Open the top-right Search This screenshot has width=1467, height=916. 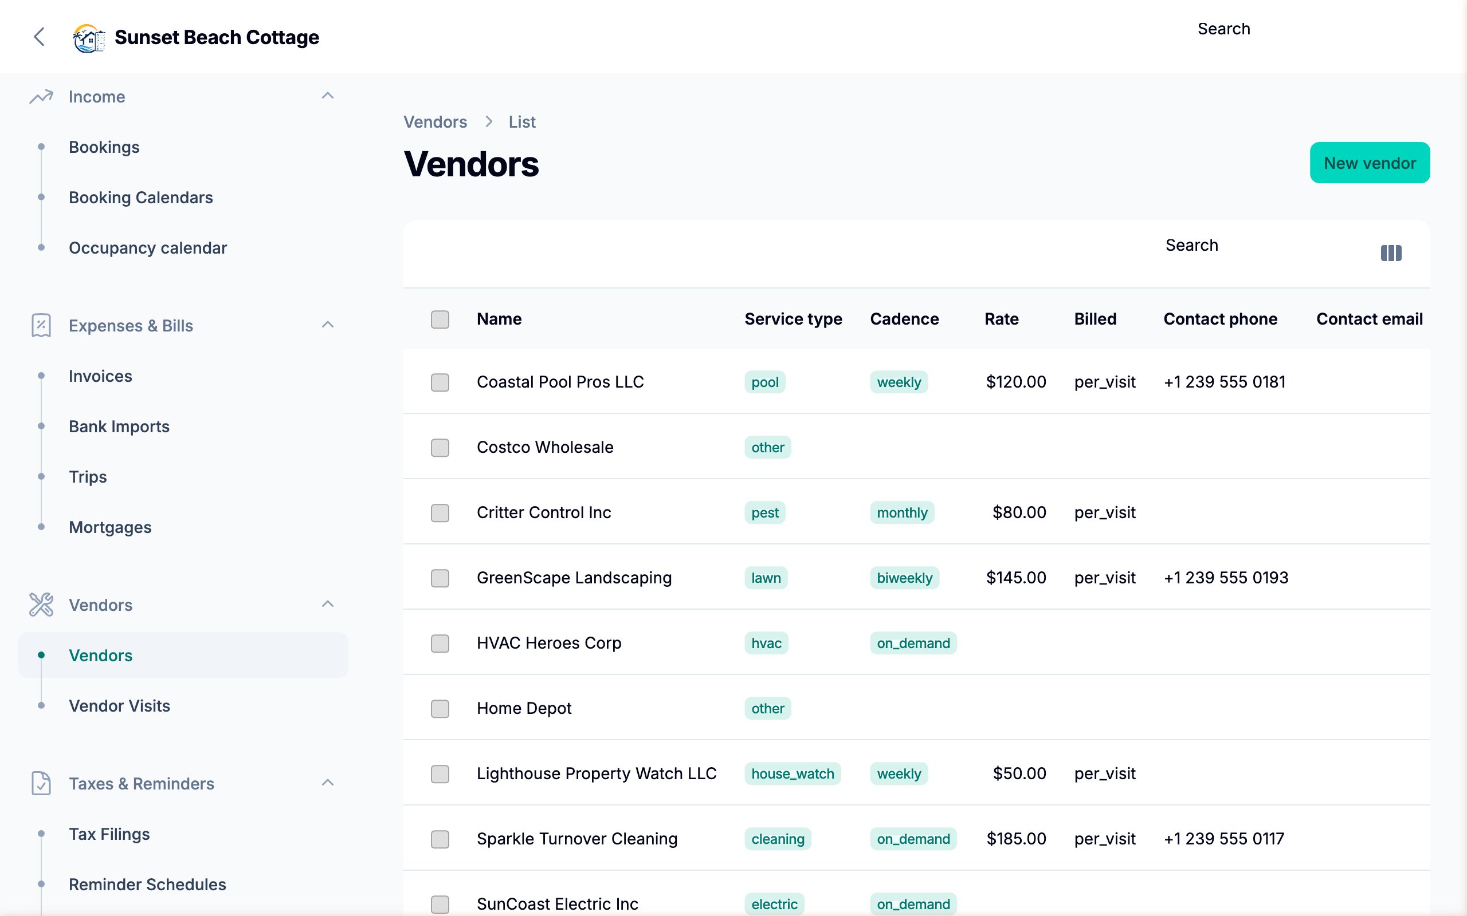1224,29
